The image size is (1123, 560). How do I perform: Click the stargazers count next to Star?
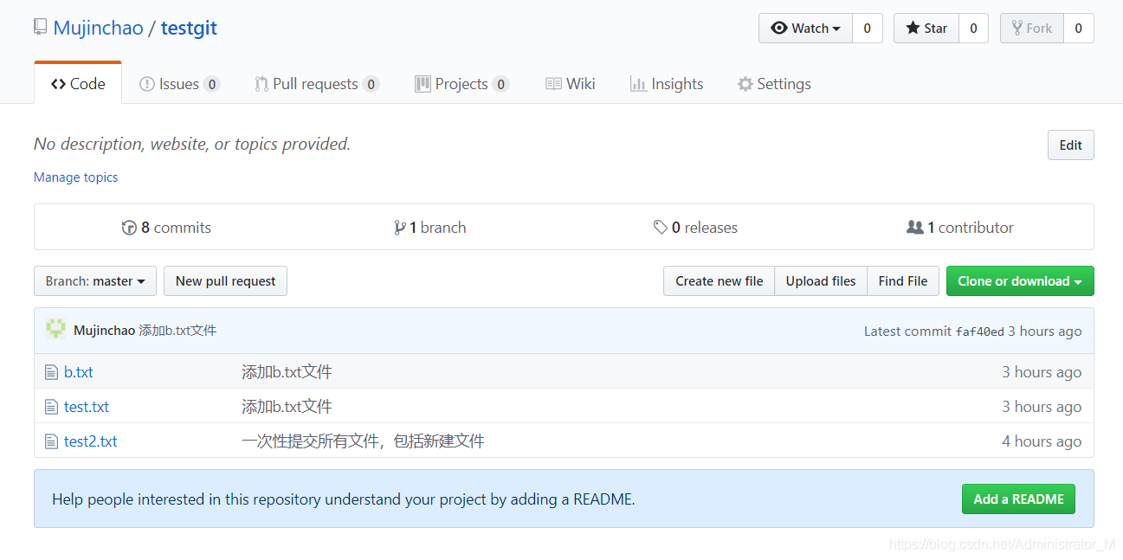click(973, 28)
